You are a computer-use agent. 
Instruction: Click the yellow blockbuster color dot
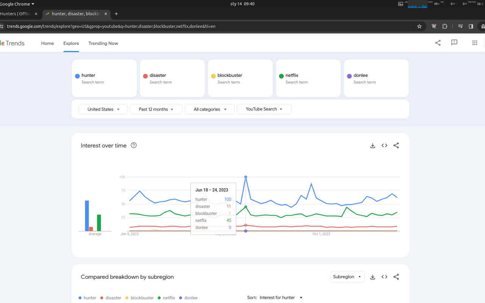(213, 76)
